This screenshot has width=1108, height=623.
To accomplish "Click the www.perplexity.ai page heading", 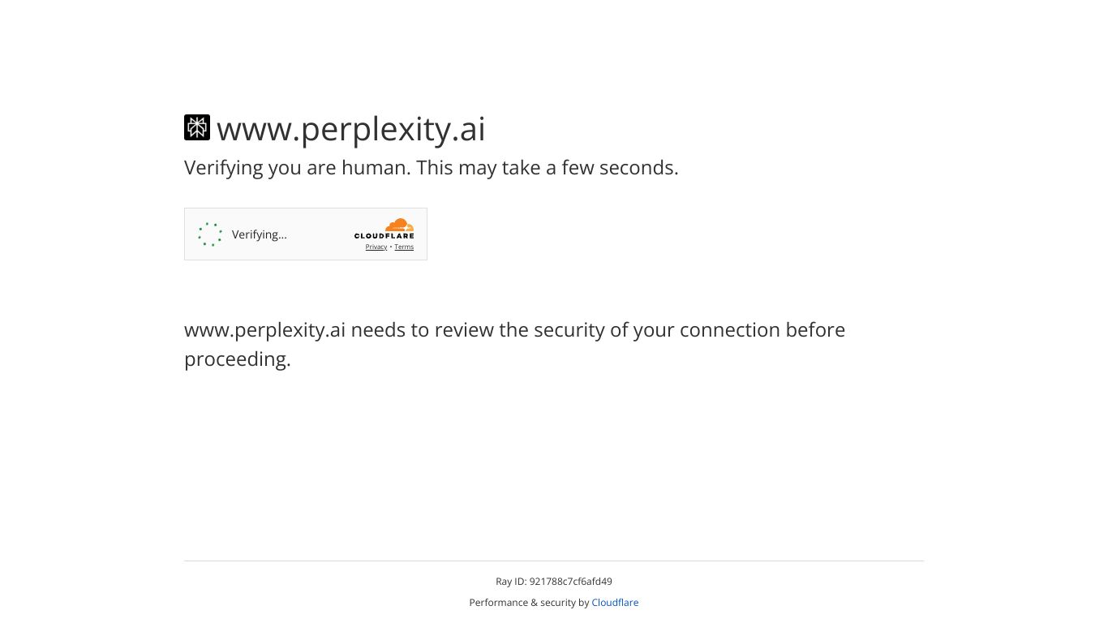I will coord(350,129).
